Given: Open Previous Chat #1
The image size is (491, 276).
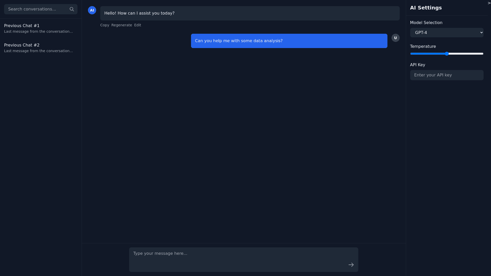Looking at the screenshot, I should [x=38, y=28].
